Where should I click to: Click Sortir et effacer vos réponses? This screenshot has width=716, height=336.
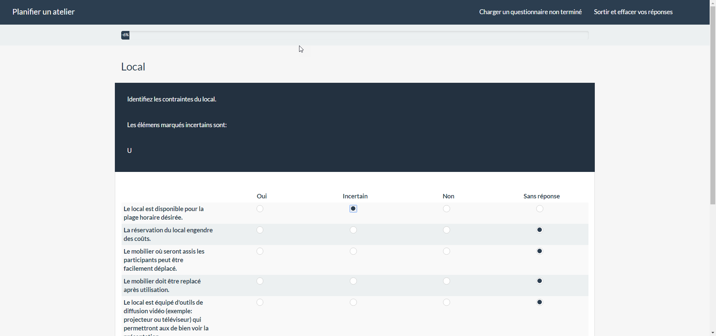pyautogui.click(x=633, y=12)
